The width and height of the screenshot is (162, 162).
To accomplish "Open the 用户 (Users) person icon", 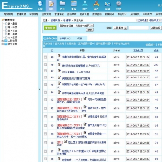I will [x=85, y=5].
